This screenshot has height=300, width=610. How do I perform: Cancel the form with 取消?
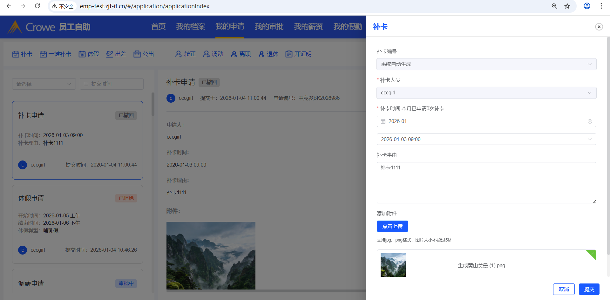(x=564, y=289)
